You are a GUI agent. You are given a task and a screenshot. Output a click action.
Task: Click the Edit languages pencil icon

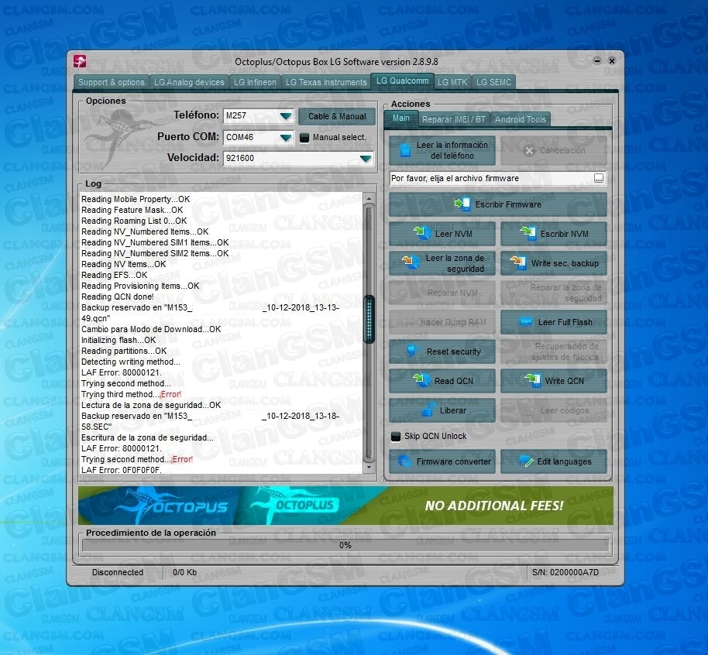[526, 461]
